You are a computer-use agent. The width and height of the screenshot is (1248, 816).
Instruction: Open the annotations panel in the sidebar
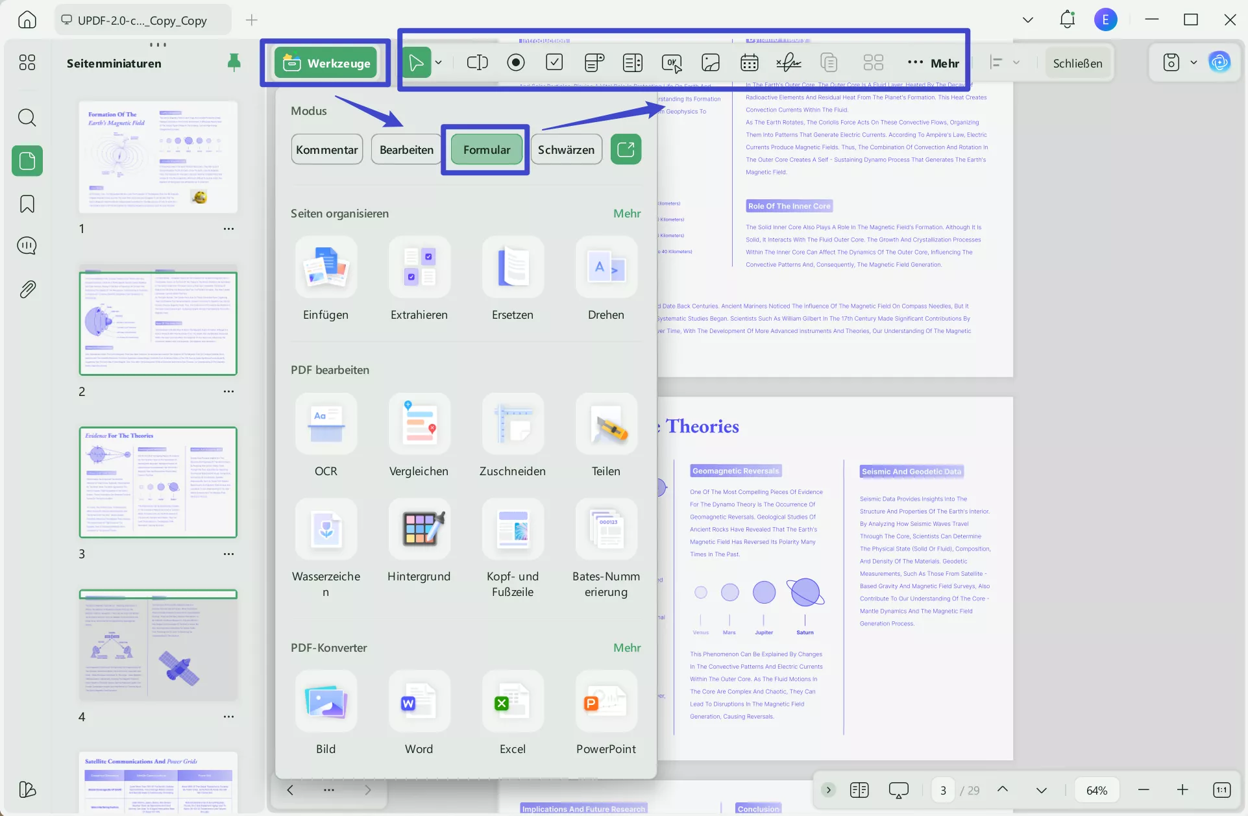point(27,245)
